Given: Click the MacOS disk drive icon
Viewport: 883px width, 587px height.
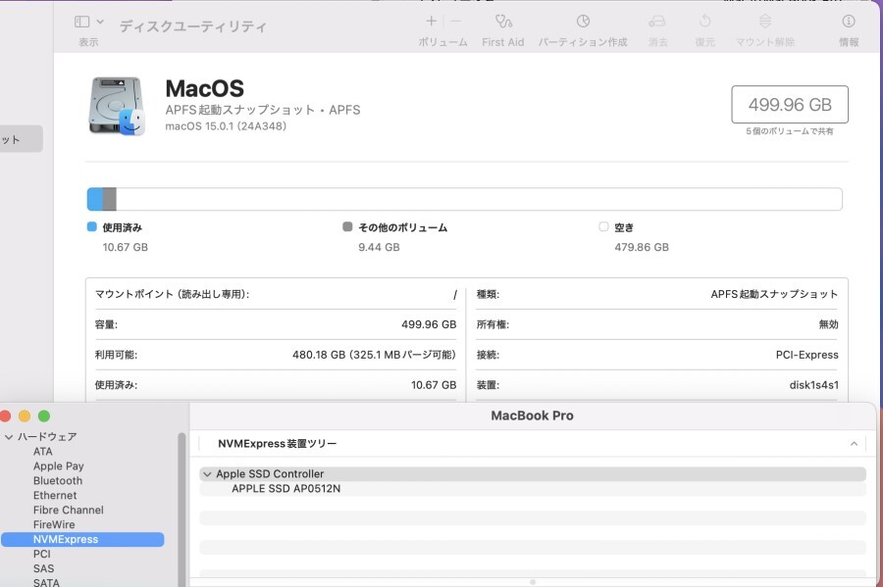Looking at the screenshot, I should tap(117, 106).
